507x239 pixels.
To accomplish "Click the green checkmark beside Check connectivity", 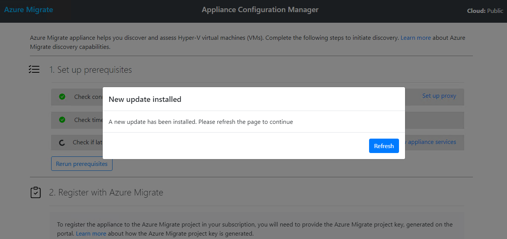I will [62, 97].
